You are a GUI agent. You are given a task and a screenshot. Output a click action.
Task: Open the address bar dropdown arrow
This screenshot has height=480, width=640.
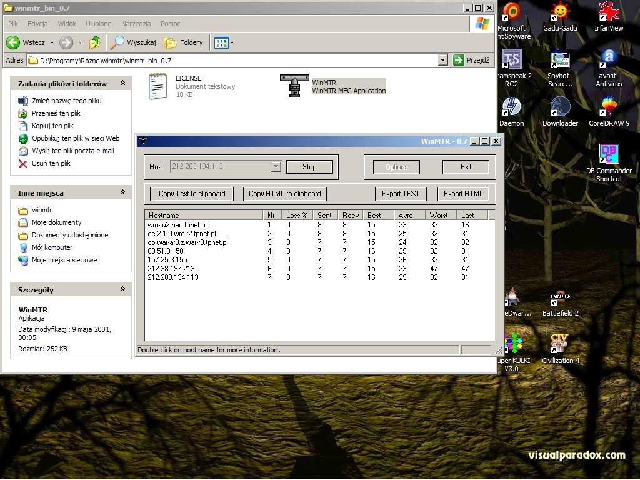click(x=442, y=60)
